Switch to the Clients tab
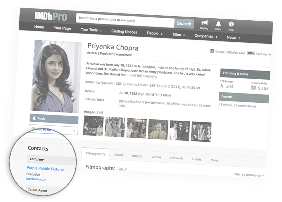This screenshot has width=282, height=202. 196,159
